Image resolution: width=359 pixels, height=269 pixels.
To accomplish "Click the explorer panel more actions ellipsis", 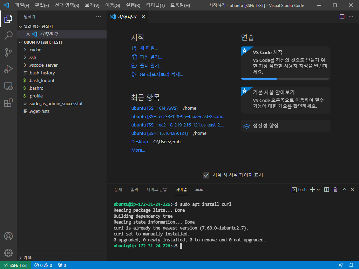I will 99,17.
